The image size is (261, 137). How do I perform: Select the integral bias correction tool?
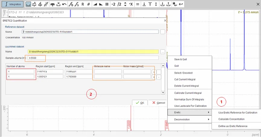(x=71, y=4)
